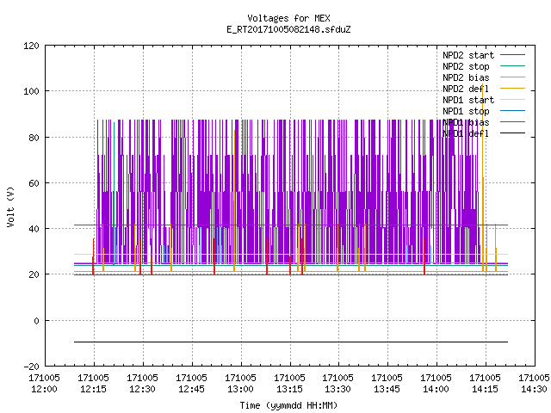The height and width of the screenshot is (413, 551).
Task: Click the 'Volt (V)' y-axis label
Action: click(x=10, y=207)
